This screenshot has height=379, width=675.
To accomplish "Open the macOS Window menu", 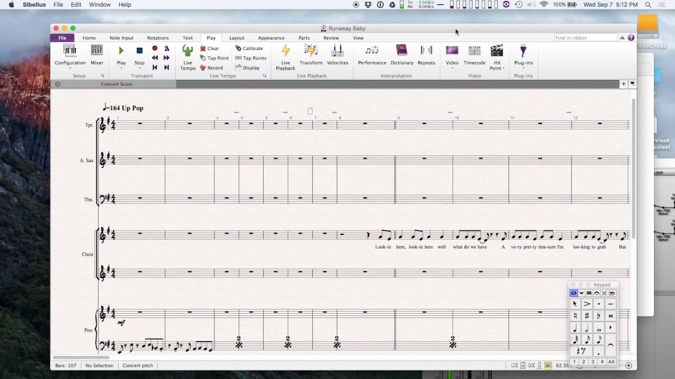I will point(100,5).
